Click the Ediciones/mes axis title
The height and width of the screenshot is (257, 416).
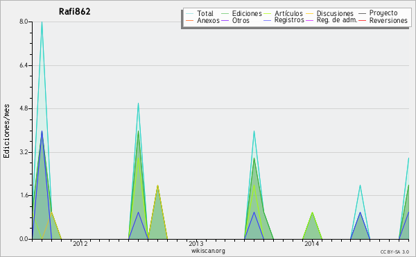click(x=6, y=131)
